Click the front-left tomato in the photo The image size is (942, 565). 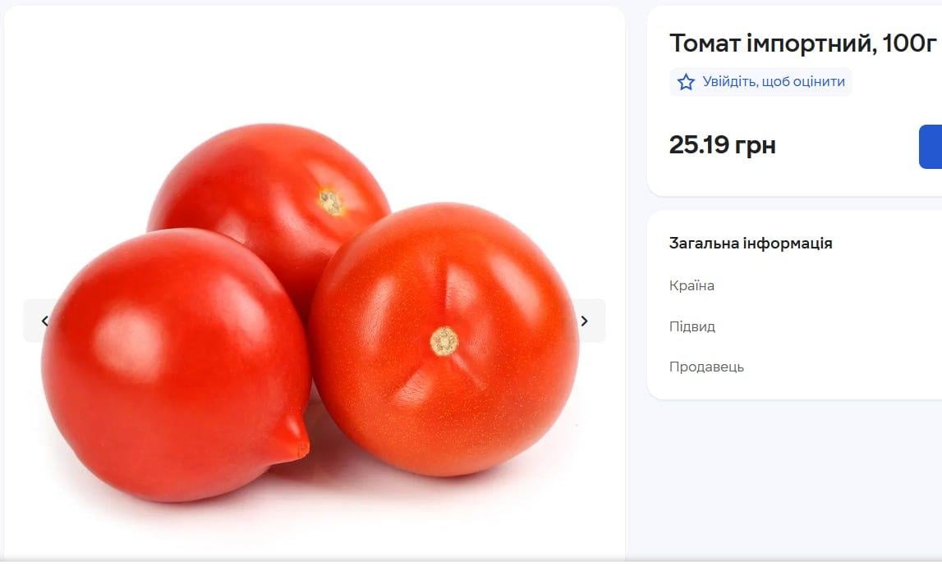(x=176, y=365)
